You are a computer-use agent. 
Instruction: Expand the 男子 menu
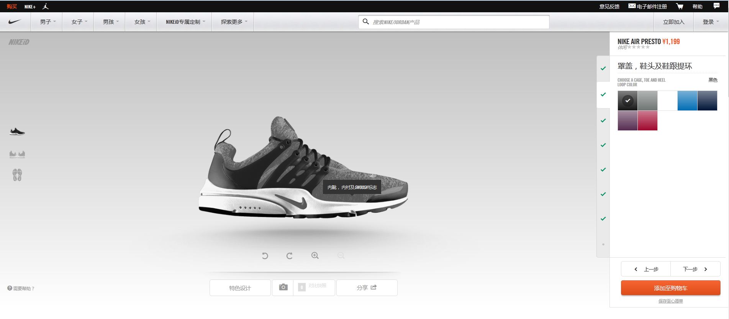[48, 22]
